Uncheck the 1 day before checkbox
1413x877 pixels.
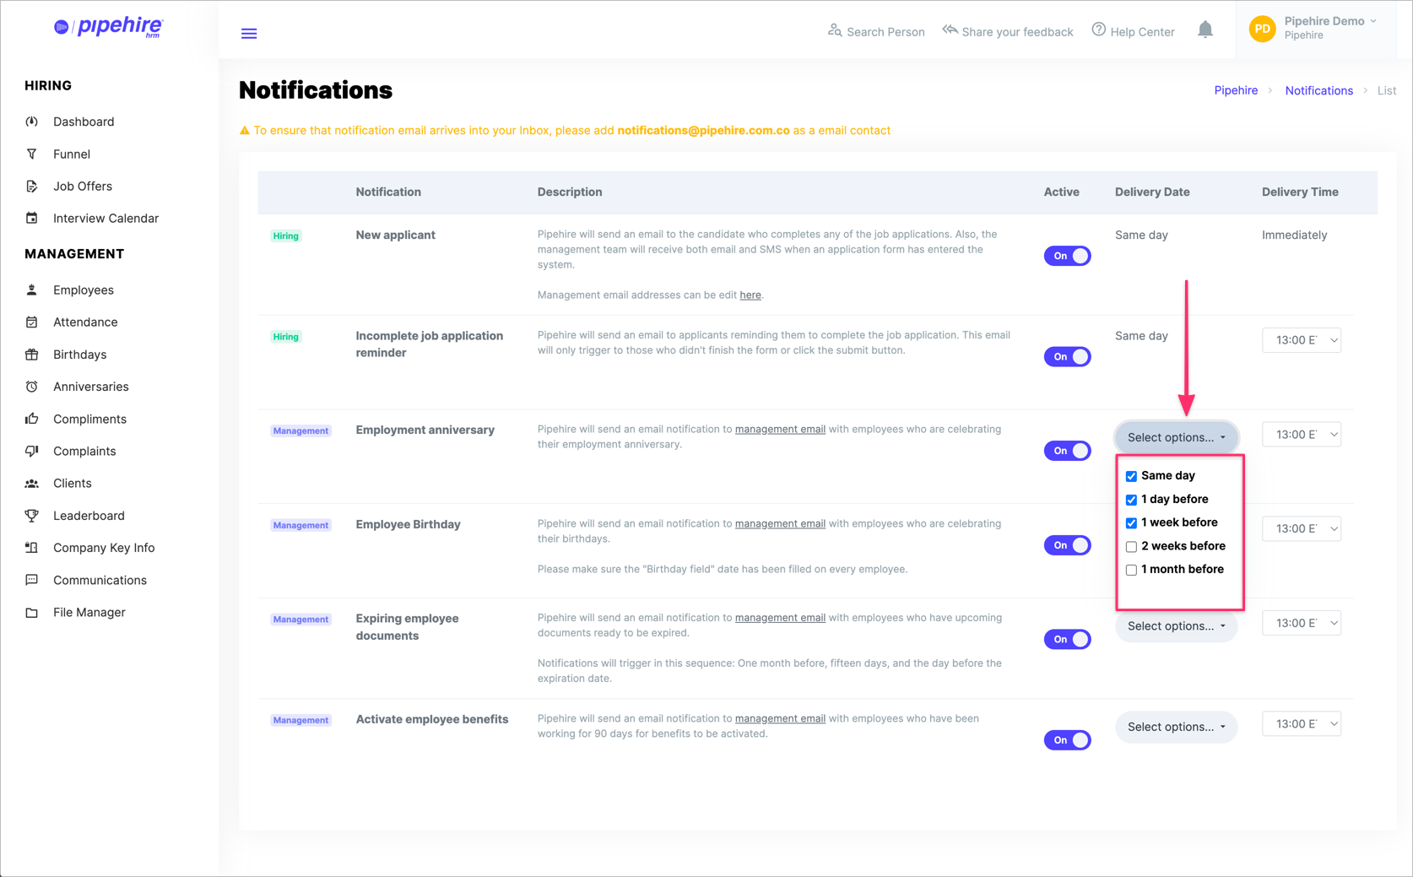tap(1131, 500)
